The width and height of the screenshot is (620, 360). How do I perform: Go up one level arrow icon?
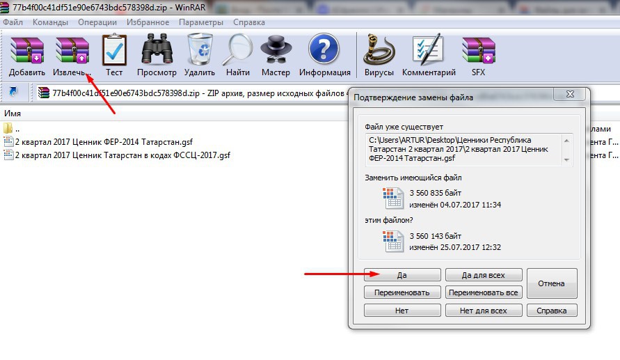pos(13,92)
